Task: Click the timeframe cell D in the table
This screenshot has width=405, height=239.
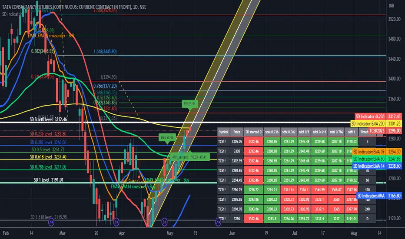Action: tap(367, 219)
